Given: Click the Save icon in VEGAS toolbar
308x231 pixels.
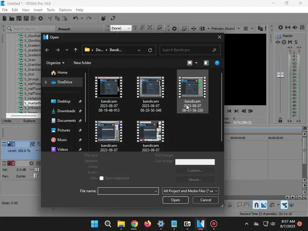Looking at the screenshot, I should pos(19,18).
